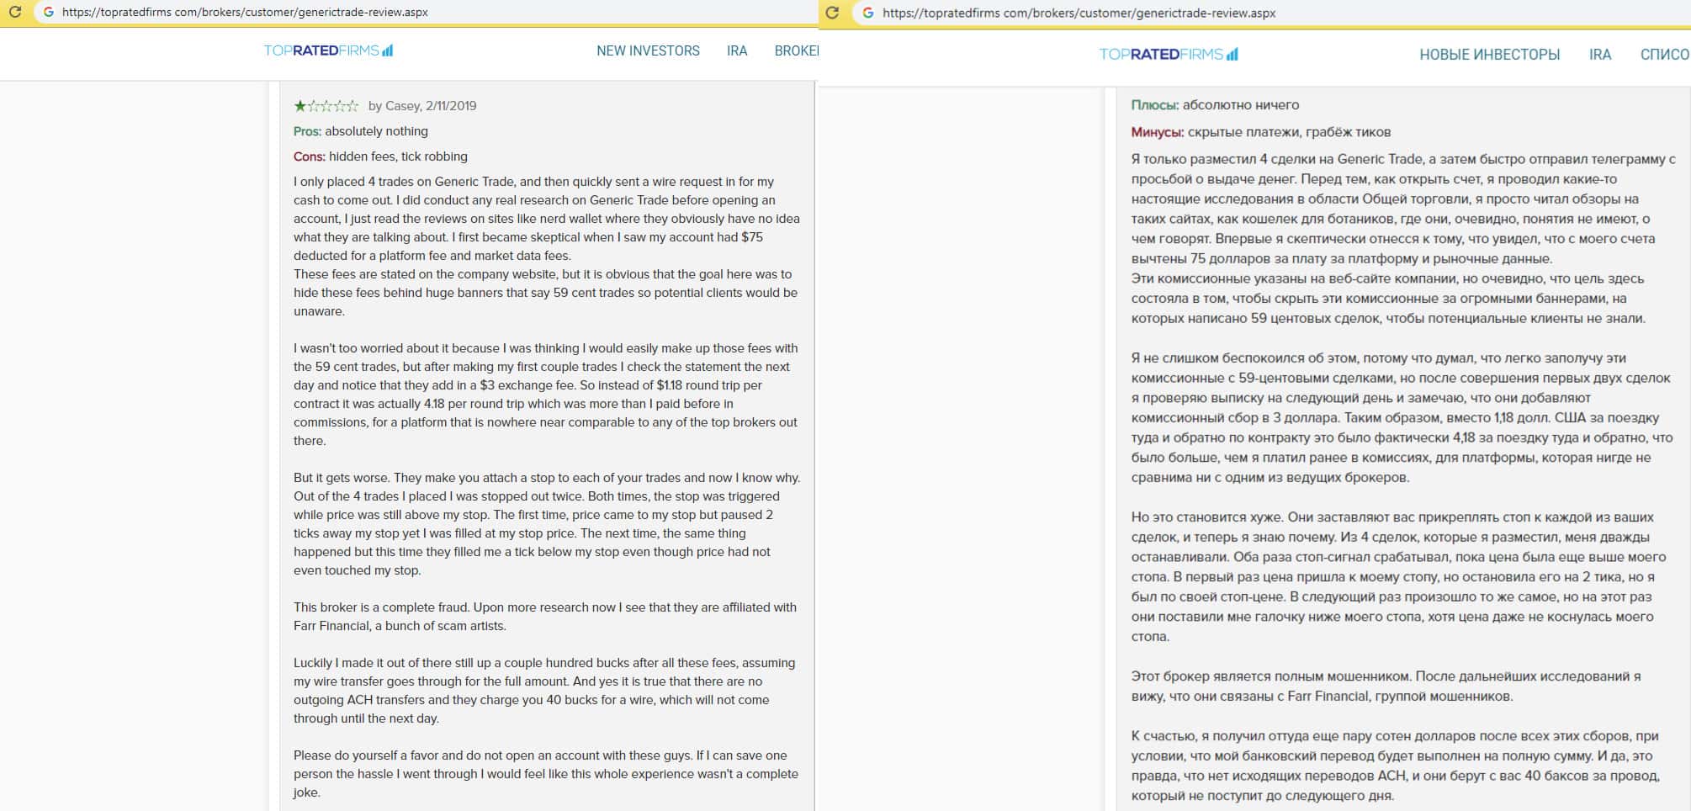Click the paragraph starting 'Я не слишком беспокоился'
Viewport: 1691px width, 811px height.
(x=1402, y=418)
